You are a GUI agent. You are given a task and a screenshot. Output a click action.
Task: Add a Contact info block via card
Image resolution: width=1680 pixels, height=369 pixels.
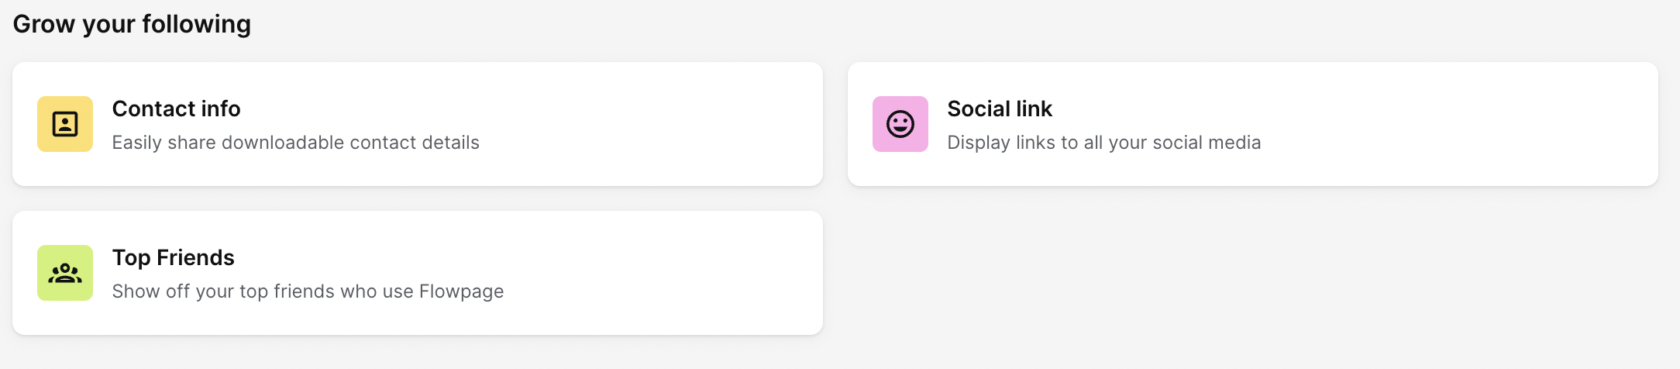pyautogui.click(x=418, y=124)
